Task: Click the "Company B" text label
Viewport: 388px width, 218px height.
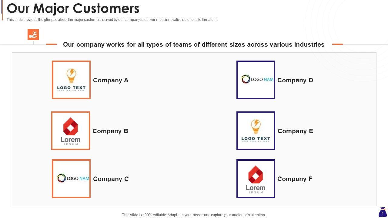Action: tap(110, 131)
